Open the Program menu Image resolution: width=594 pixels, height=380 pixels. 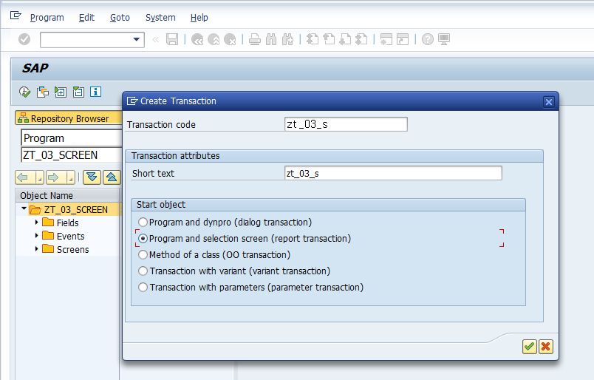pos(47,18)
